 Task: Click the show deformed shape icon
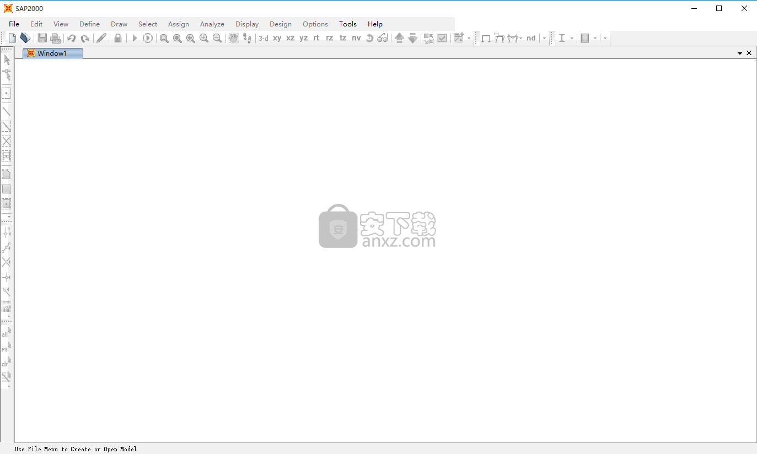(500, 38)
